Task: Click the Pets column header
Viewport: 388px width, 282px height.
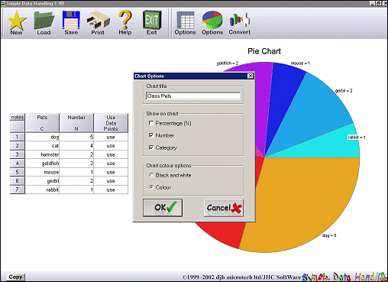Action: [42, 123]
